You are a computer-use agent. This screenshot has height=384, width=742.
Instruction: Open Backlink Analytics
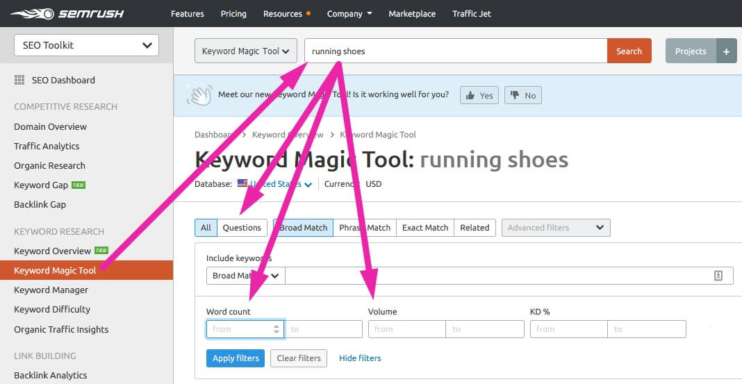[x=51, y=375]
